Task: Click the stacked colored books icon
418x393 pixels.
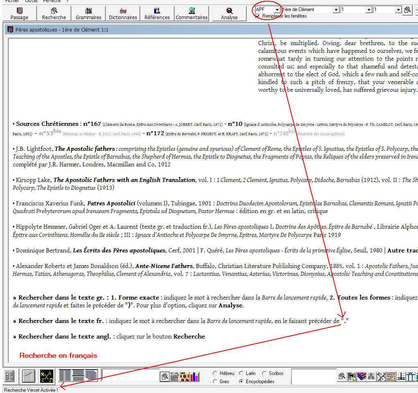Action: 361,377
